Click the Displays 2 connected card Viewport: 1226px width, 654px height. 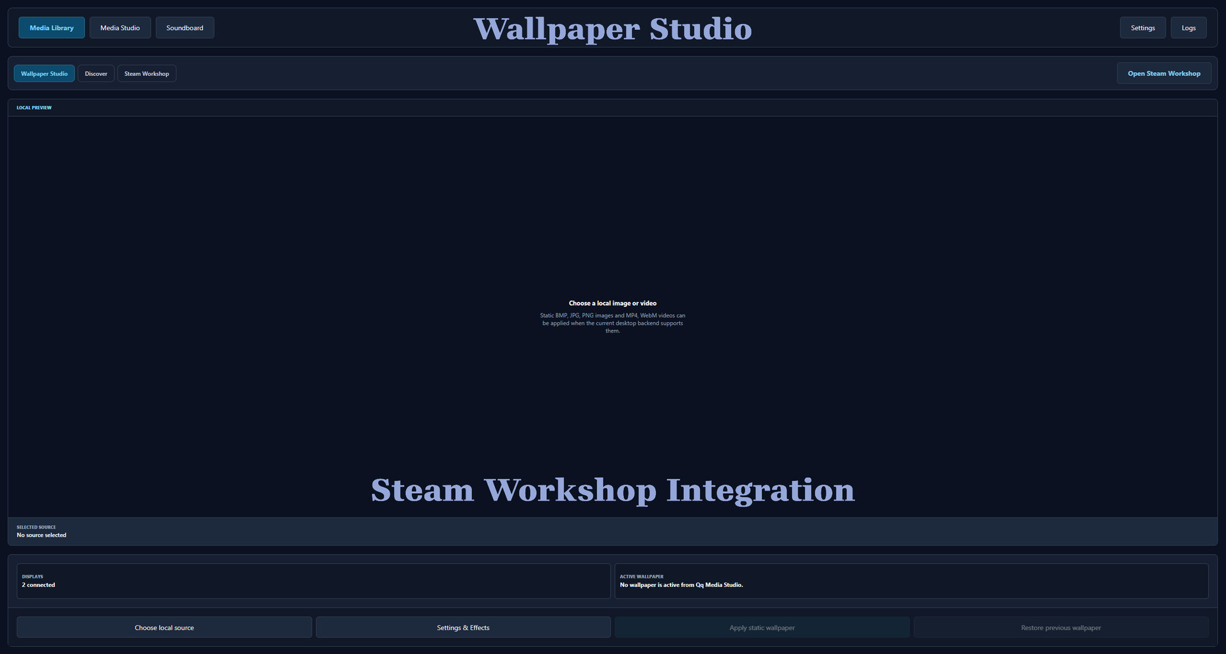pos(314,581)
